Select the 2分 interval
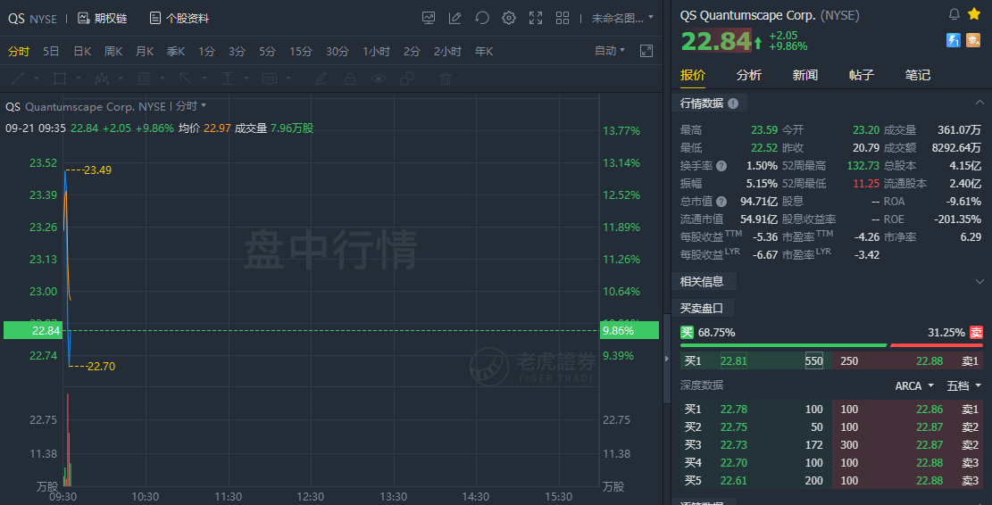992x505 pixels. click(412, 52)
